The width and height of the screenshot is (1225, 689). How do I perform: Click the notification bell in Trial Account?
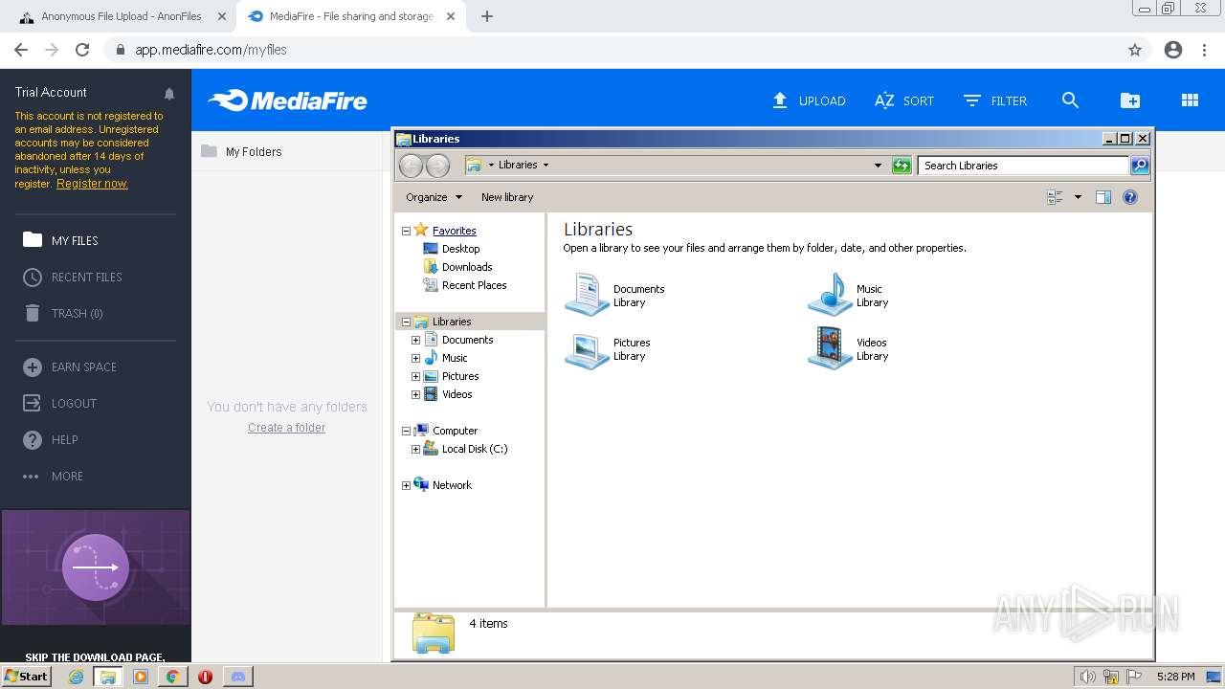pos(169,94)
